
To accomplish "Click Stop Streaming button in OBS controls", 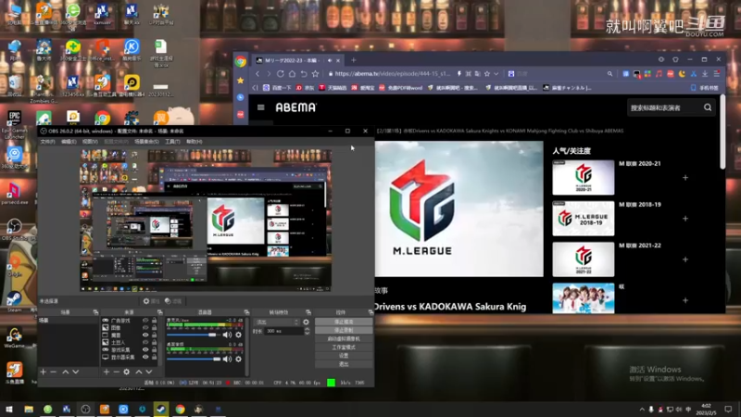I will pyautogui.click(x=344, y=322).
